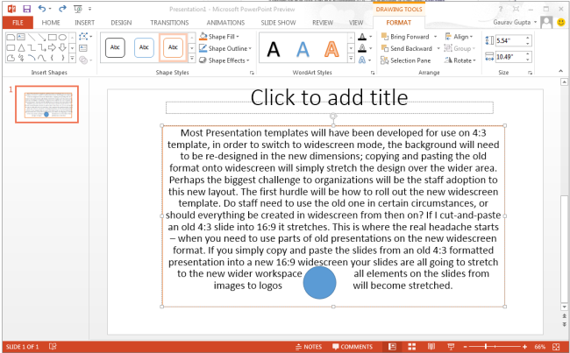
Task: Click the Save icon in quick access toolbar
Action: (x=25, y=8)
